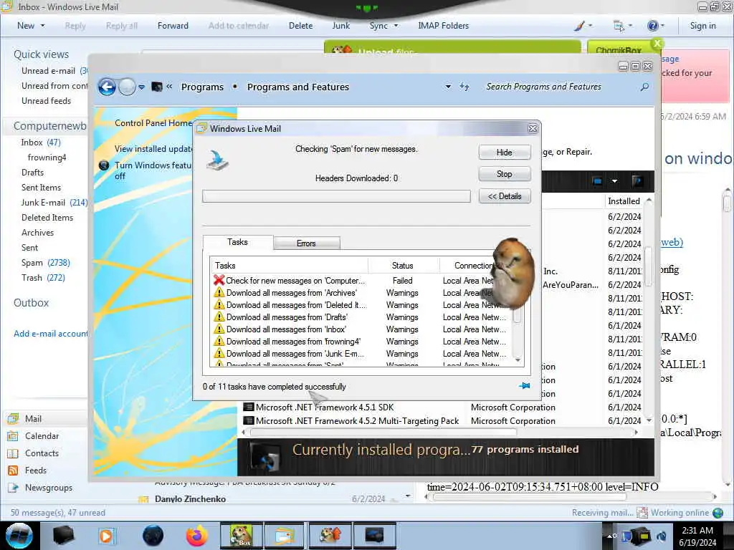Viewport: 734px width, 550px height.
Task: Click the pin icon in the sync dialog
Action: point(524,386)
